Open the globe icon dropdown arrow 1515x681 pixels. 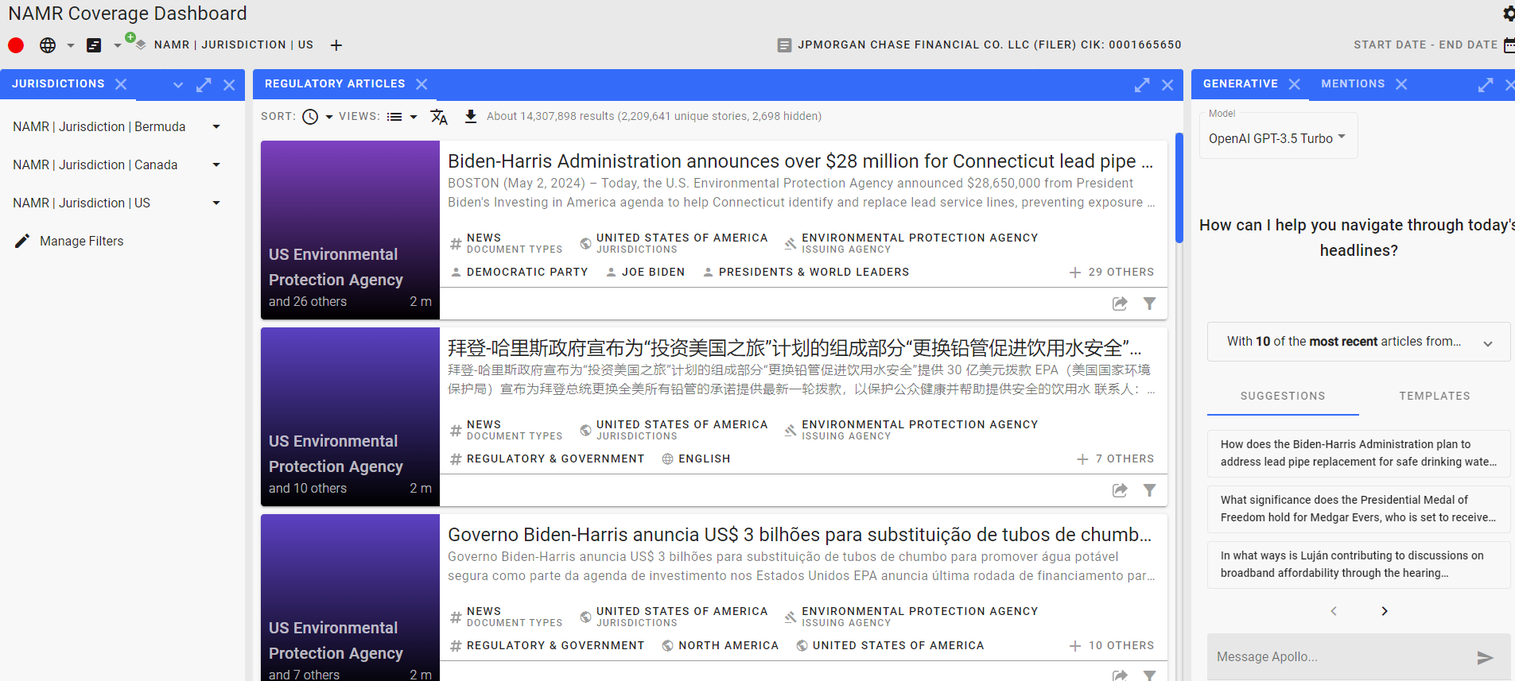pos(71,45)
